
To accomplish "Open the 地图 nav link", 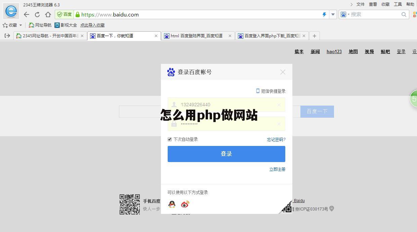I will 353,51.
